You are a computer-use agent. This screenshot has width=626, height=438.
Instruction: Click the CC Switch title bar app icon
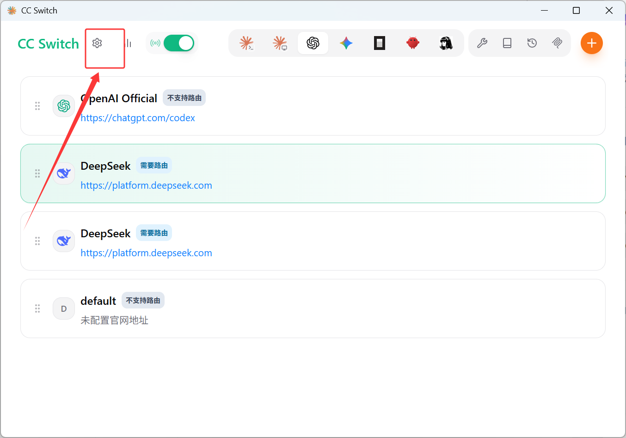pos(12,10)
